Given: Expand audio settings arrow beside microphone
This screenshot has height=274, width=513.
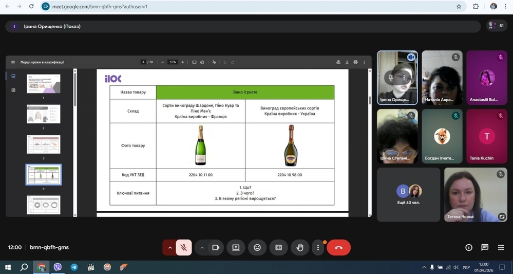Looking at the screenshot, I should (x=170, y=248).
